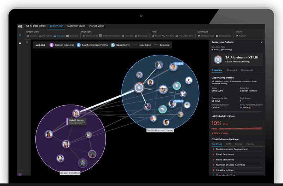283x186 pixels.
Task: Click the Find Path tool
Action: click(x=168, y=36)
